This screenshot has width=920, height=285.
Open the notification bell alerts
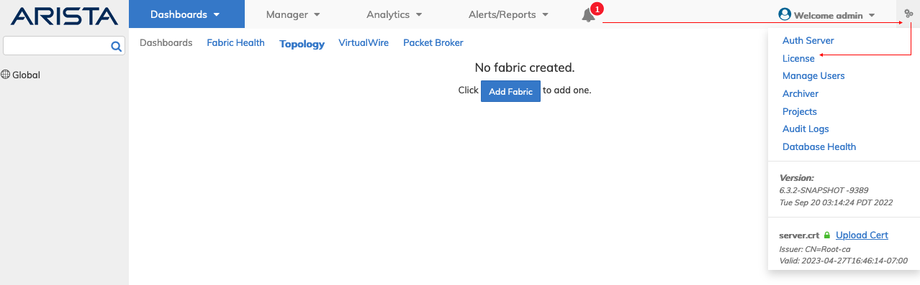(x=588, y=14)
